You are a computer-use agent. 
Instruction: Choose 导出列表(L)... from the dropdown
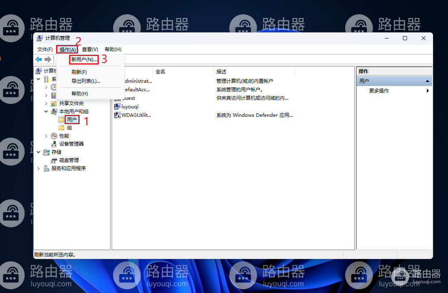[86, 81]
